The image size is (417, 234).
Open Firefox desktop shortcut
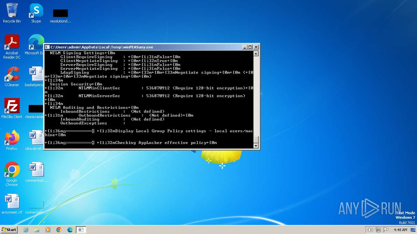[x=12, y=140]
